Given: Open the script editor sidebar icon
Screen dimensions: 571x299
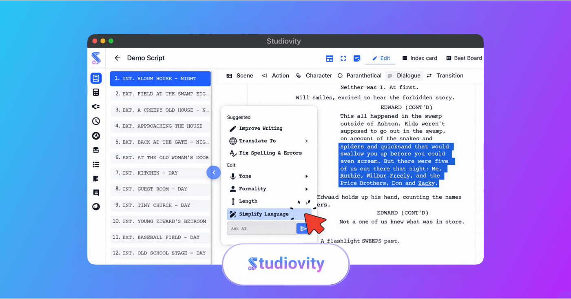Looking at the screenshot, I should (x=96, y=78).
